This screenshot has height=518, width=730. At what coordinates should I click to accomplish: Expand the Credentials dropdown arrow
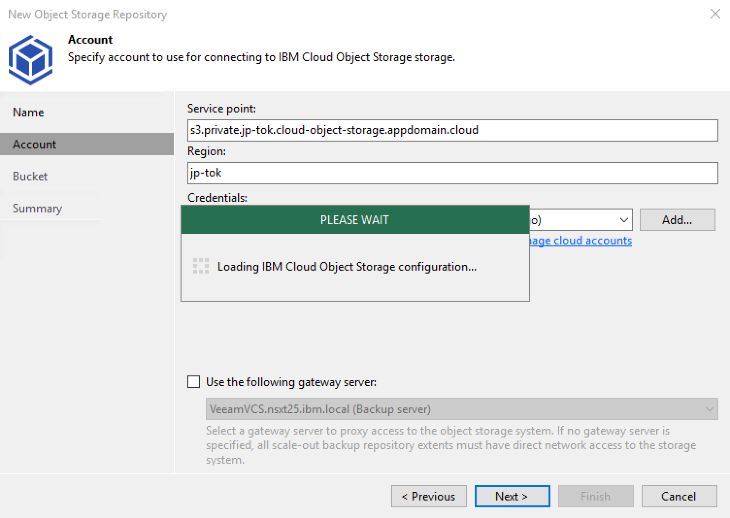pyautogui.click(x=624, y=220)
